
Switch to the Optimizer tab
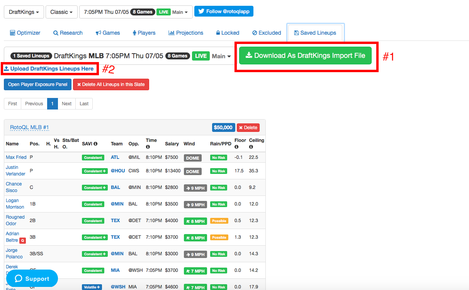coord(25,33)
